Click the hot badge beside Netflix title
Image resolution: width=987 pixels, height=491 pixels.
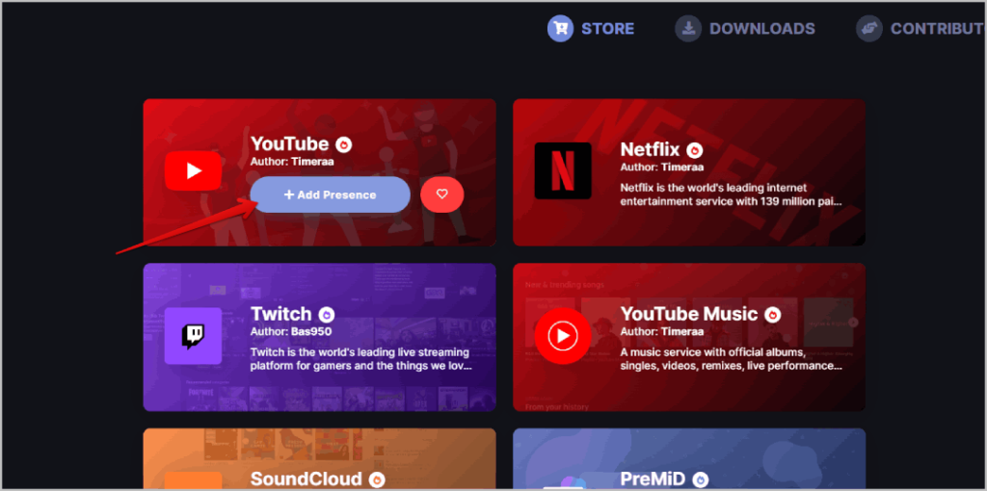tap(694, 150)
